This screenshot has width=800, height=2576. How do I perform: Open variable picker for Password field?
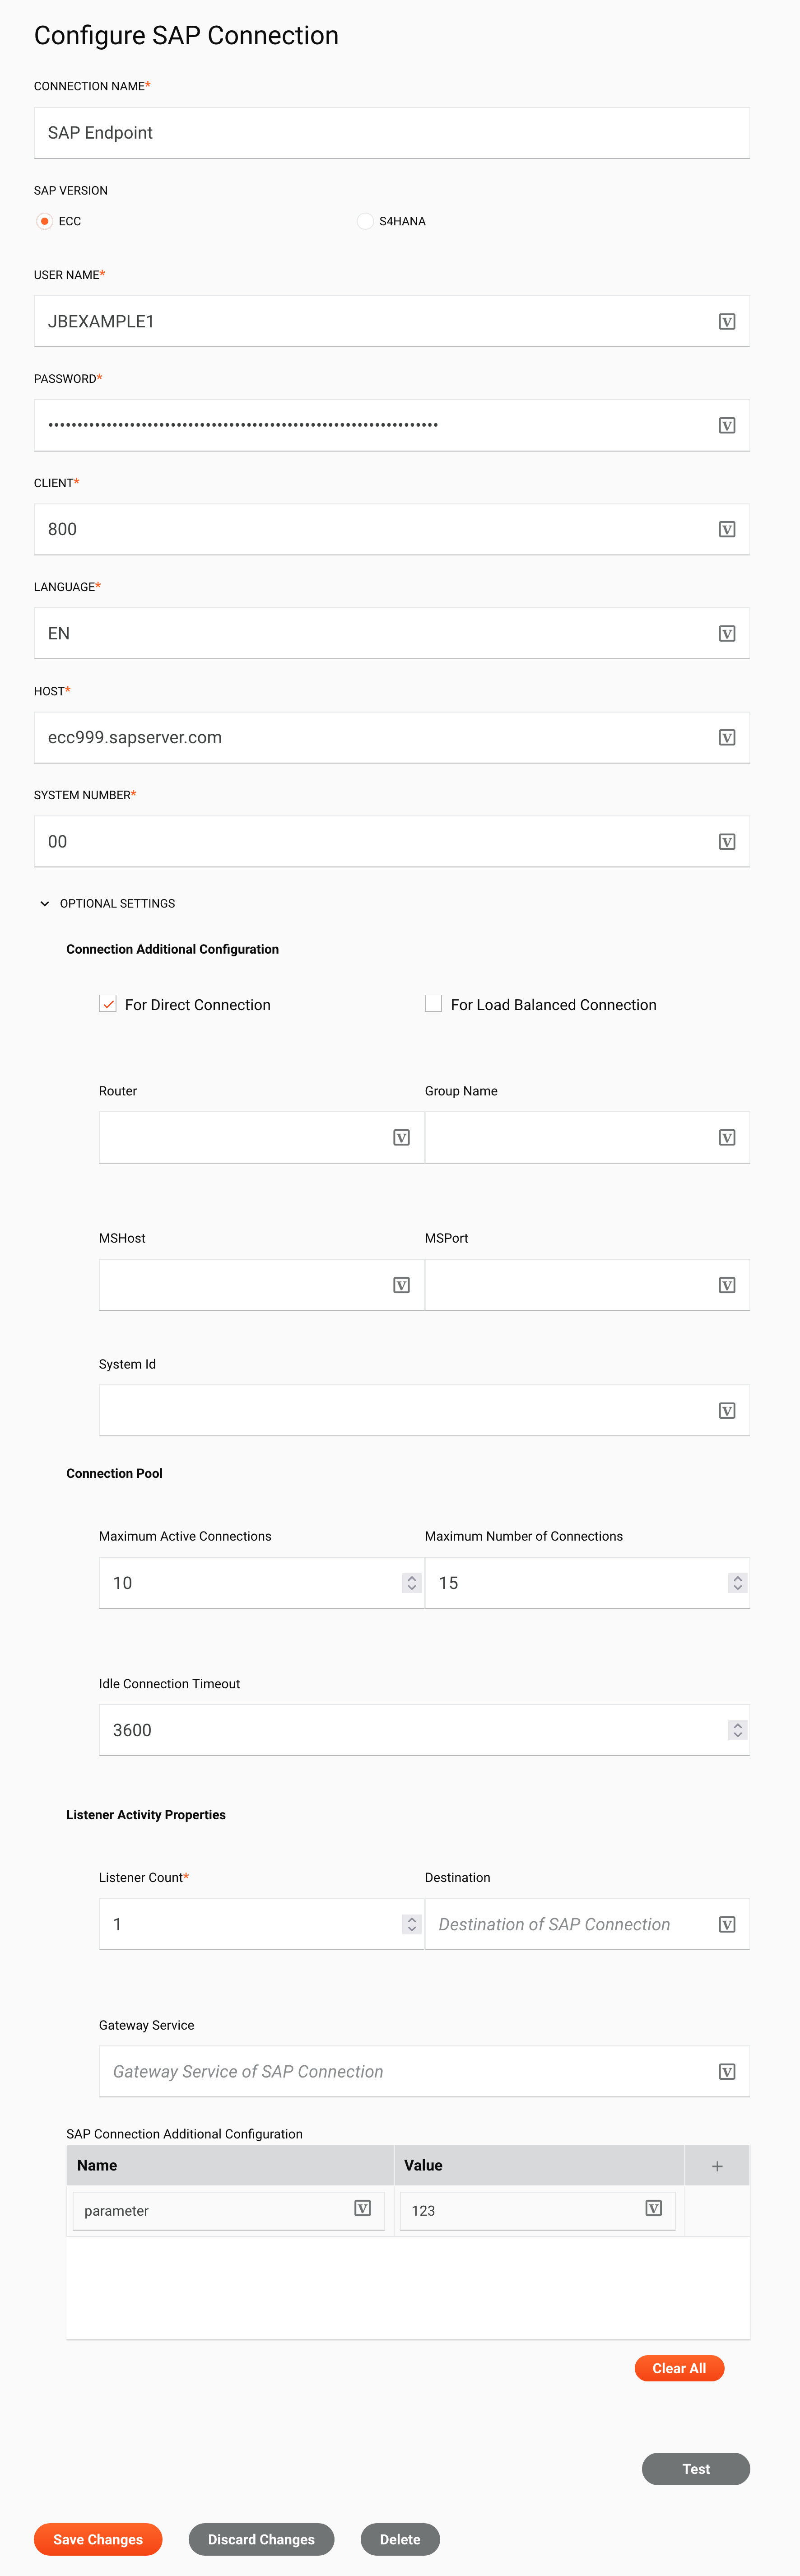(727, 424)
